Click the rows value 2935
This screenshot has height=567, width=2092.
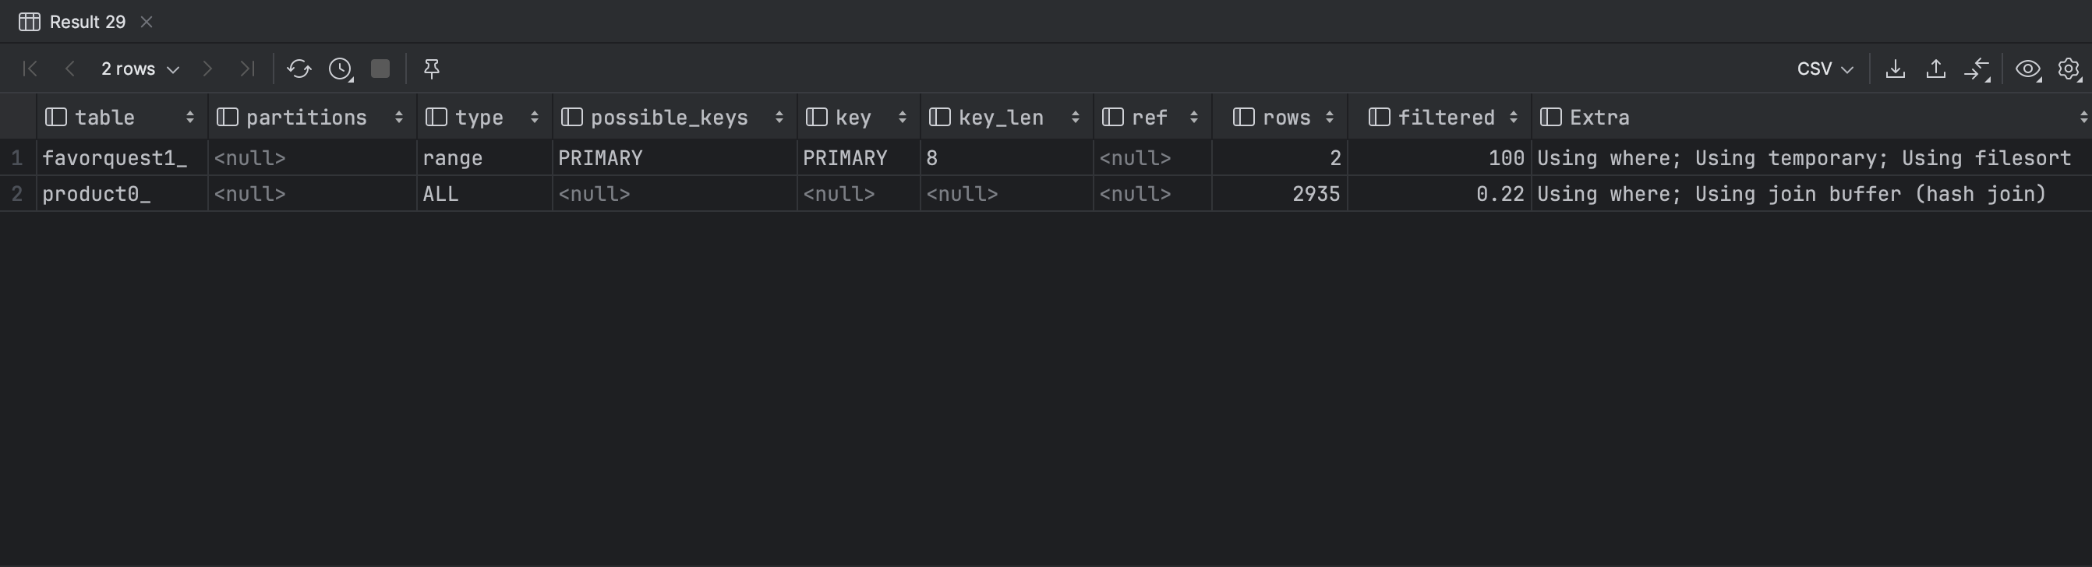pos(1280,194)
